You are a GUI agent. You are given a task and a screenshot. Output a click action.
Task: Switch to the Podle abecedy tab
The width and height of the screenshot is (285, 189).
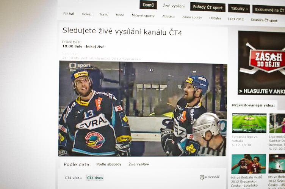(x=109, y=164)
